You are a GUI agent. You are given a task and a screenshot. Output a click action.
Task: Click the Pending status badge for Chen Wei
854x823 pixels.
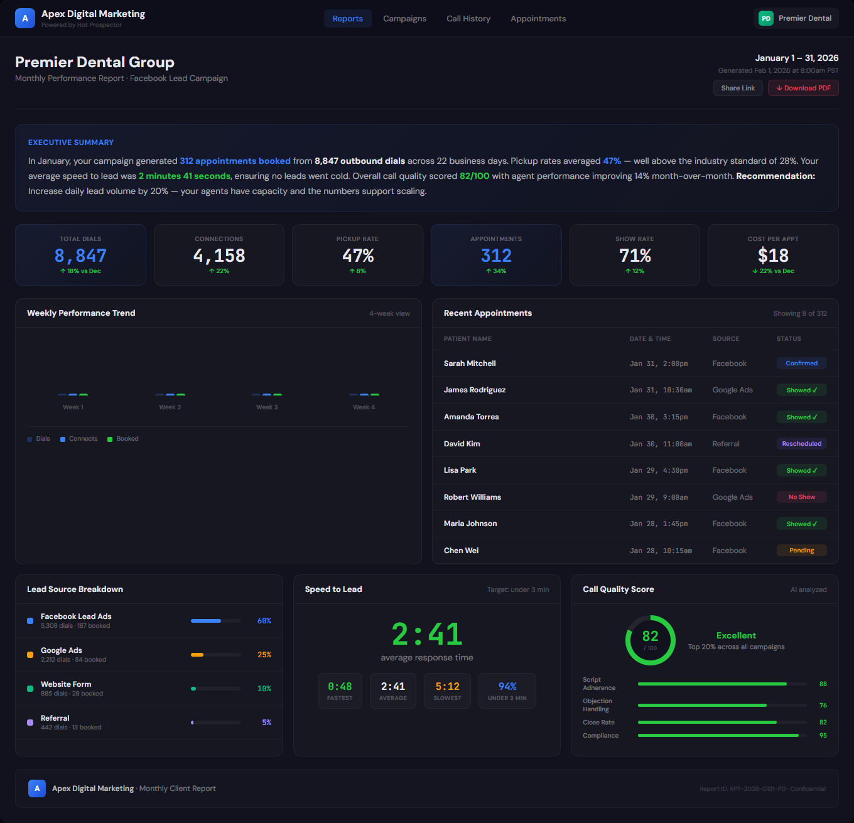[x=801, y=550]
